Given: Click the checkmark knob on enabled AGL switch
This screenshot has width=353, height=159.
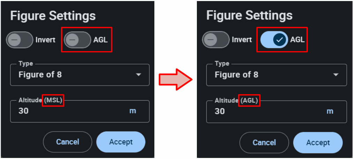Looking at the screenshot, I should coord(279,40).
